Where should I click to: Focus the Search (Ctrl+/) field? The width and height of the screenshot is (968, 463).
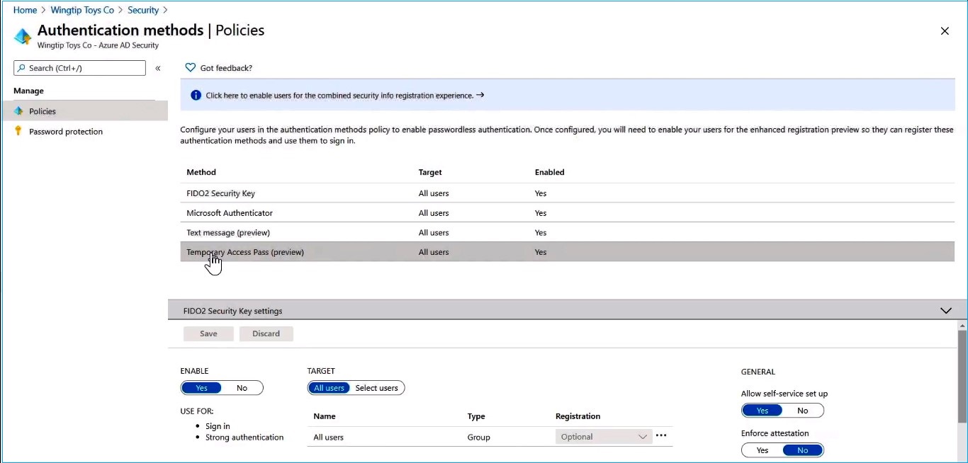coord(79,68)
